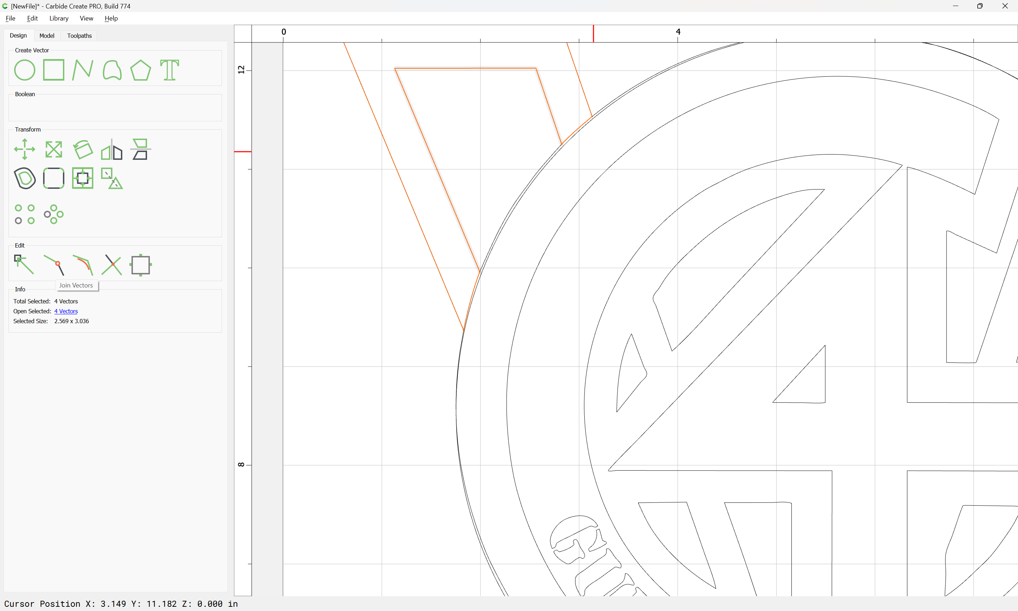
Task: Click the Join Vectors icon
Action: [54, 265]
